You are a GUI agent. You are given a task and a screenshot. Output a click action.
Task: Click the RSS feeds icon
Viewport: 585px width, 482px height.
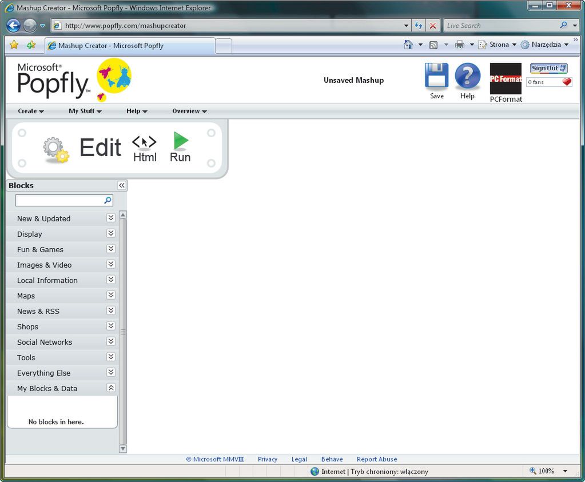433,45
